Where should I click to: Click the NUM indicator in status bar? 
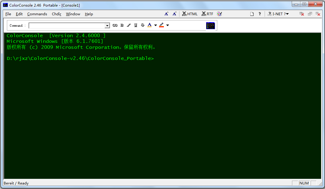[304, 183]
